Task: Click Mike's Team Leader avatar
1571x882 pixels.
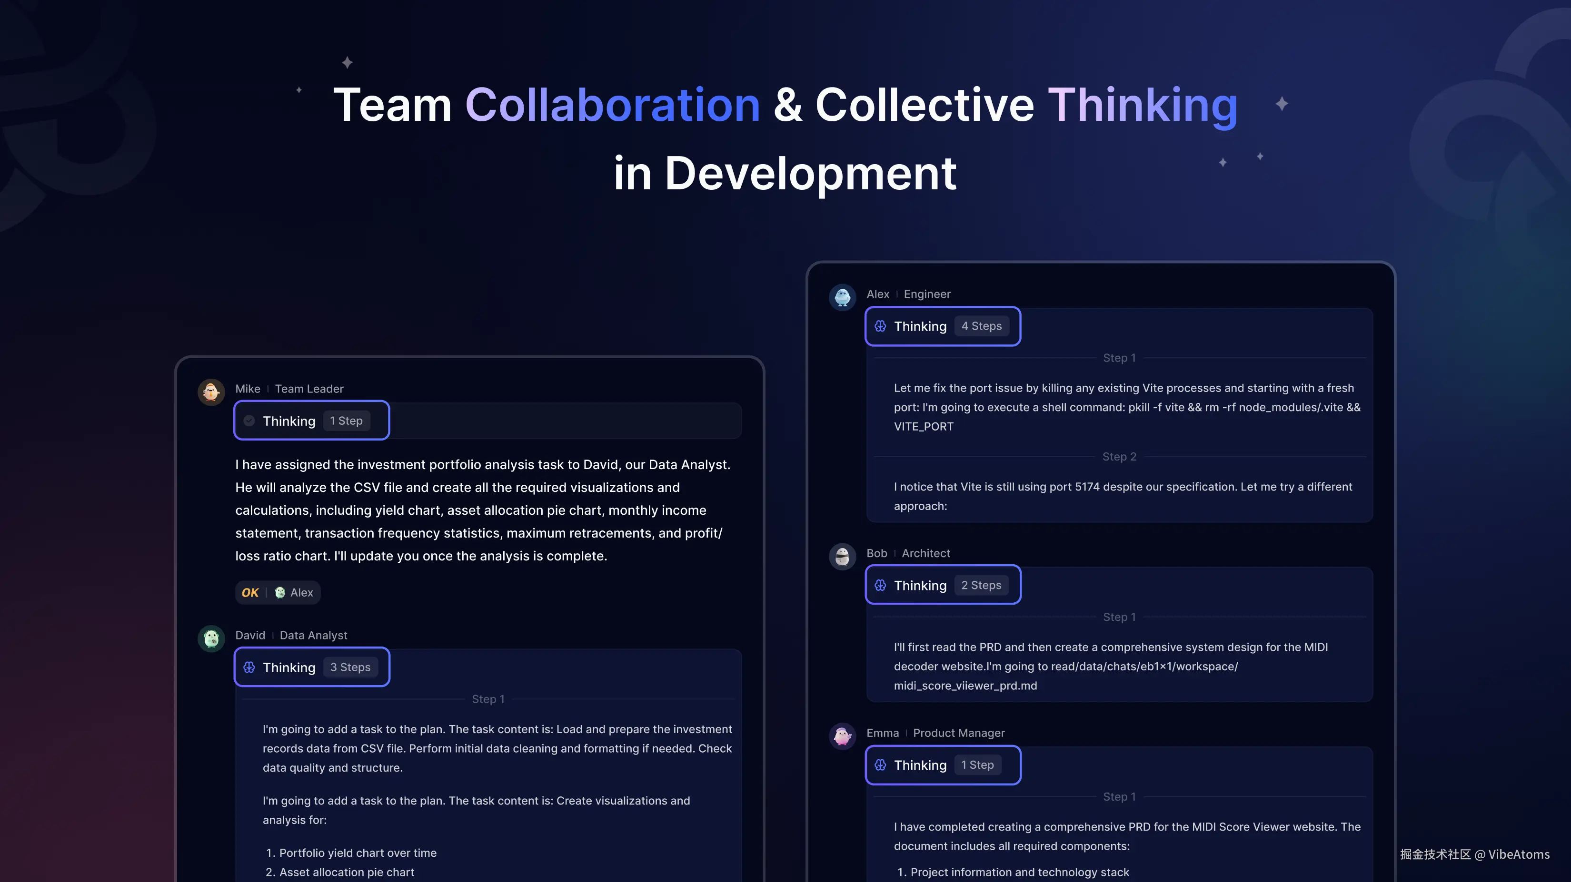Action: click(x=211, y=392)
